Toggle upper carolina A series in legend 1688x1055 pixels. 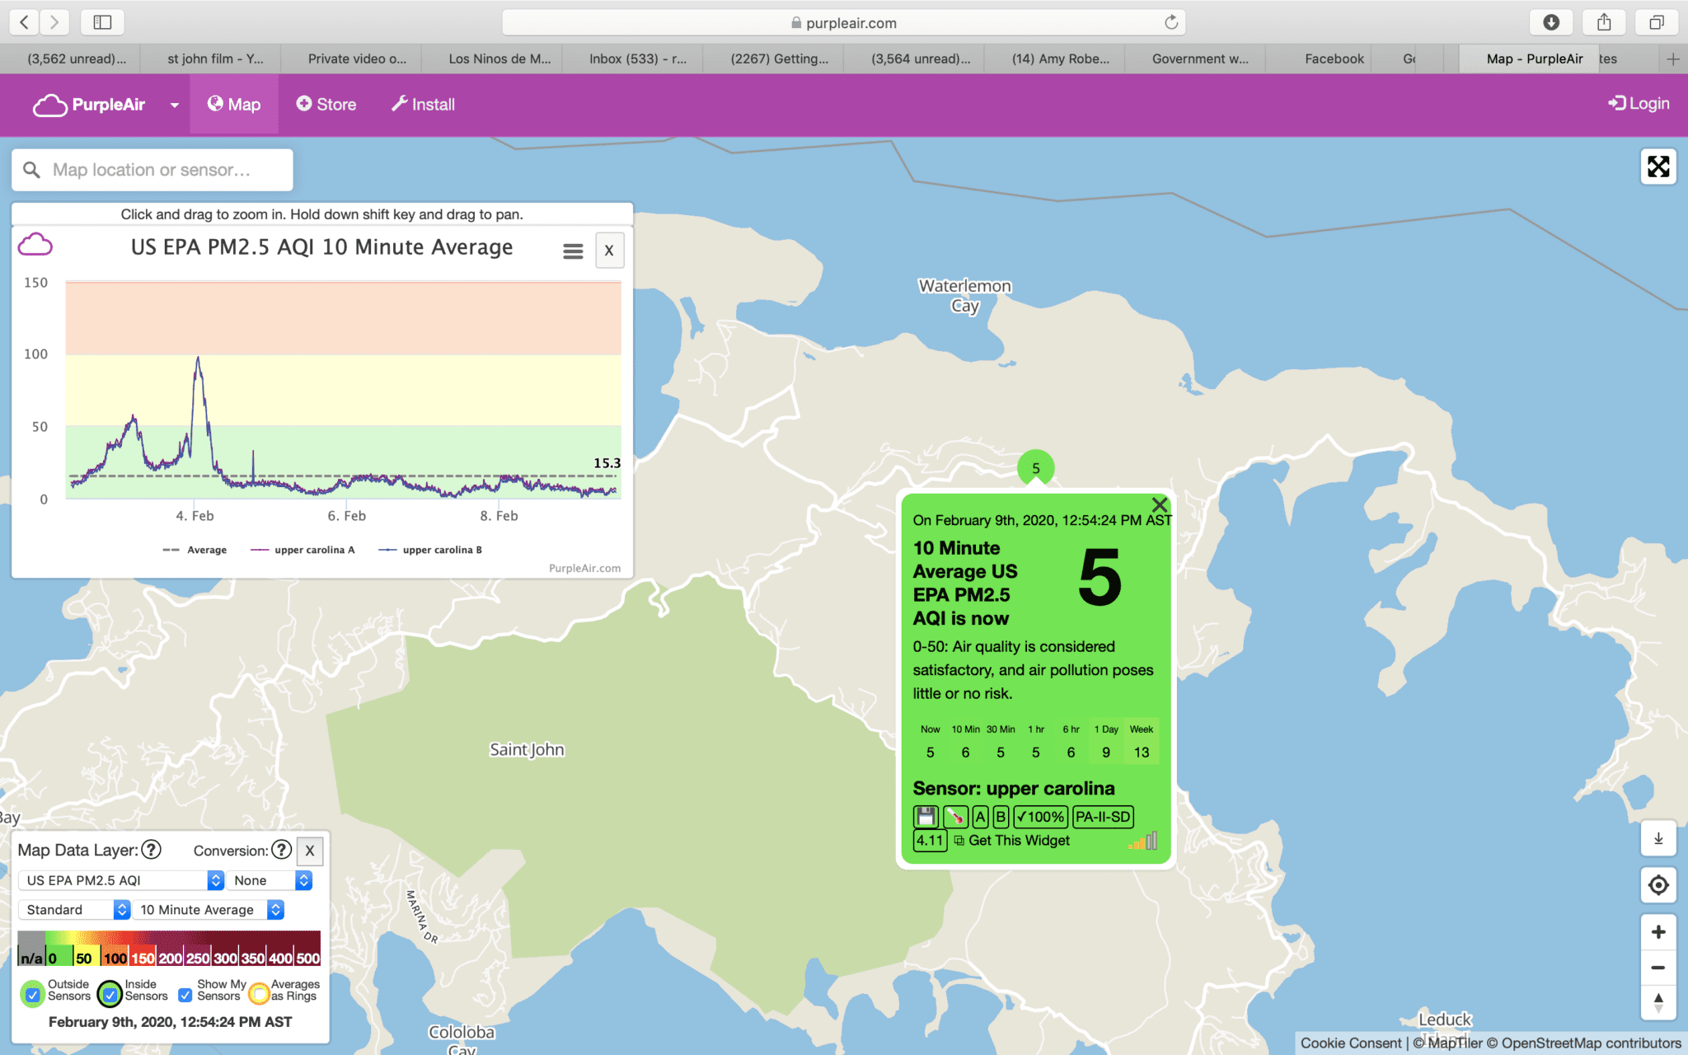(302, 550)
